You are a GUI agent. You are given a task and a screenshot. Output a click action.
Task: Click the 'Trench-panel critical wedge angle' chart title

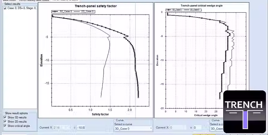coord(202,6)
